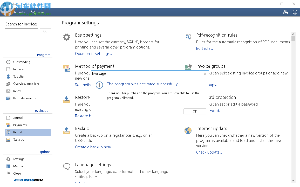Click the 'Check update...' link
This screenshot has width=300, height=187.
click(x=209, y=152)
